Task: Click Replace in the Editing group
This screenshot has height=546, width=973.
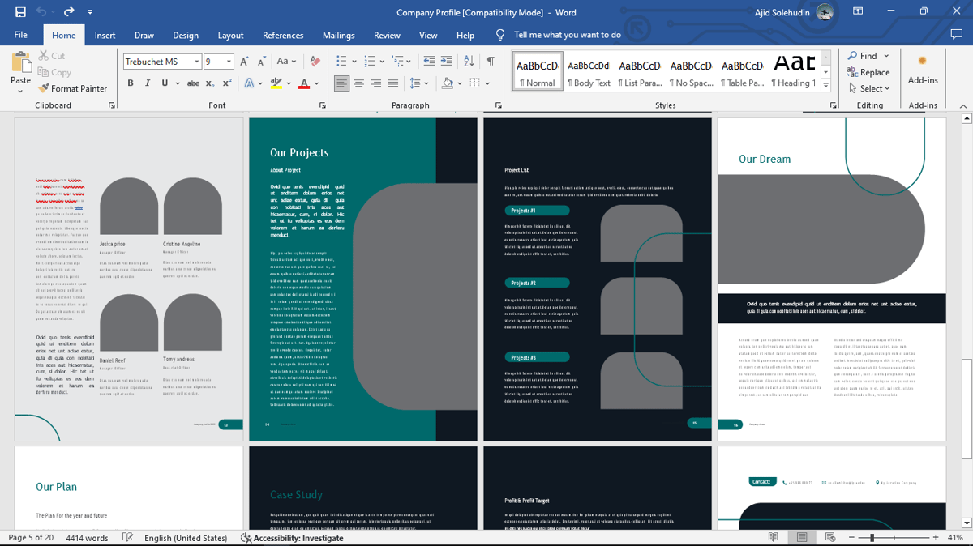Action: (870, 74)
